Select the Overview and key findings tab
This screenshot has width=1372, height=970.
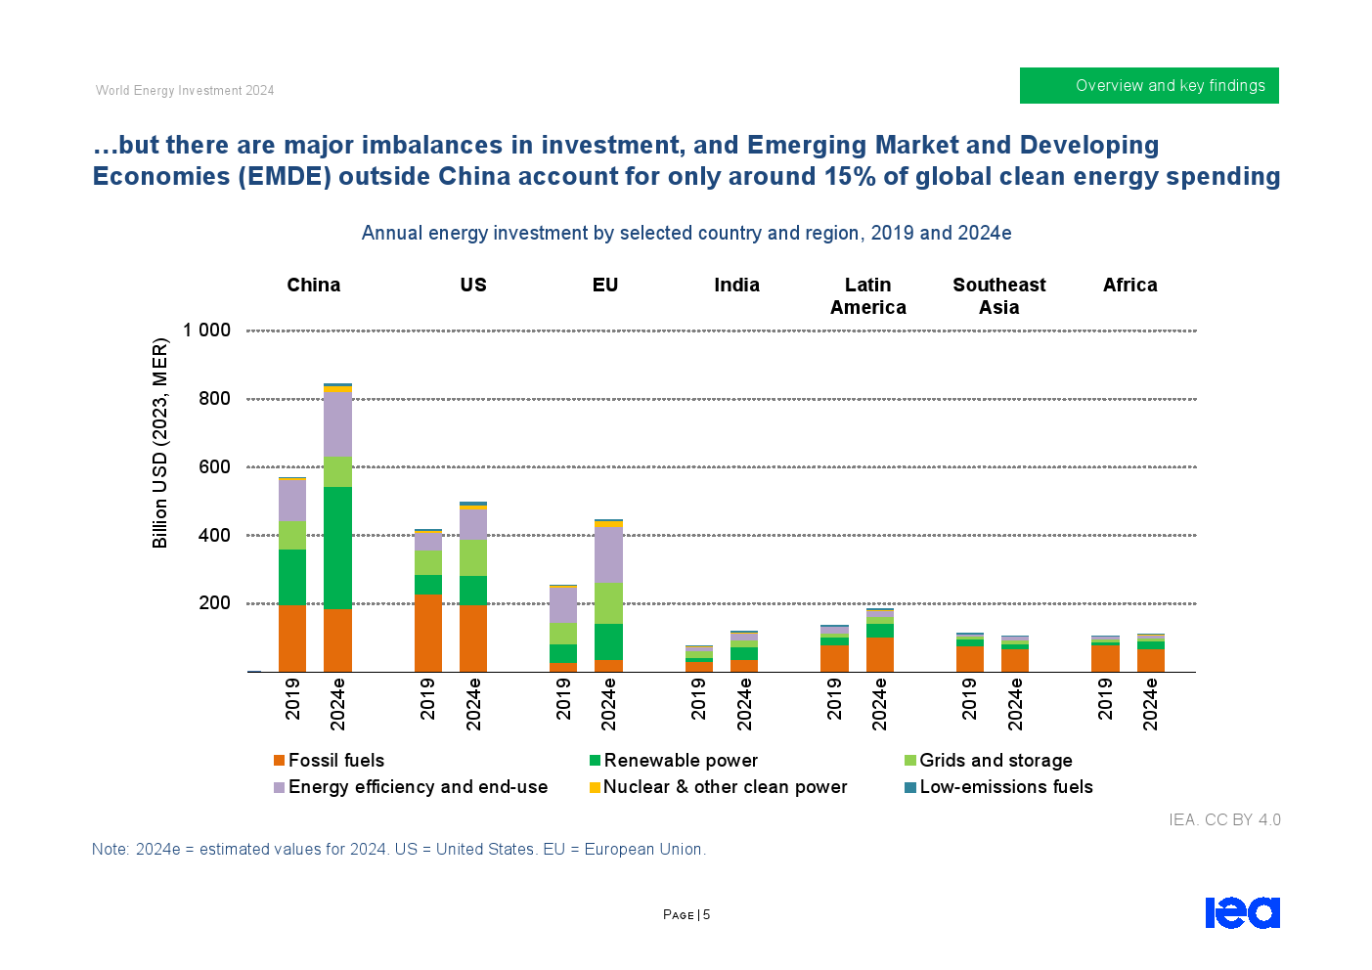tap(1149, 85)
